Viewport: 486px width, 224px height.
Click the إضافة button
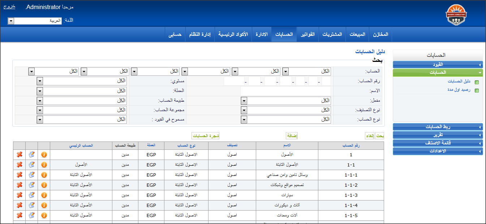(x=292, y=136)
